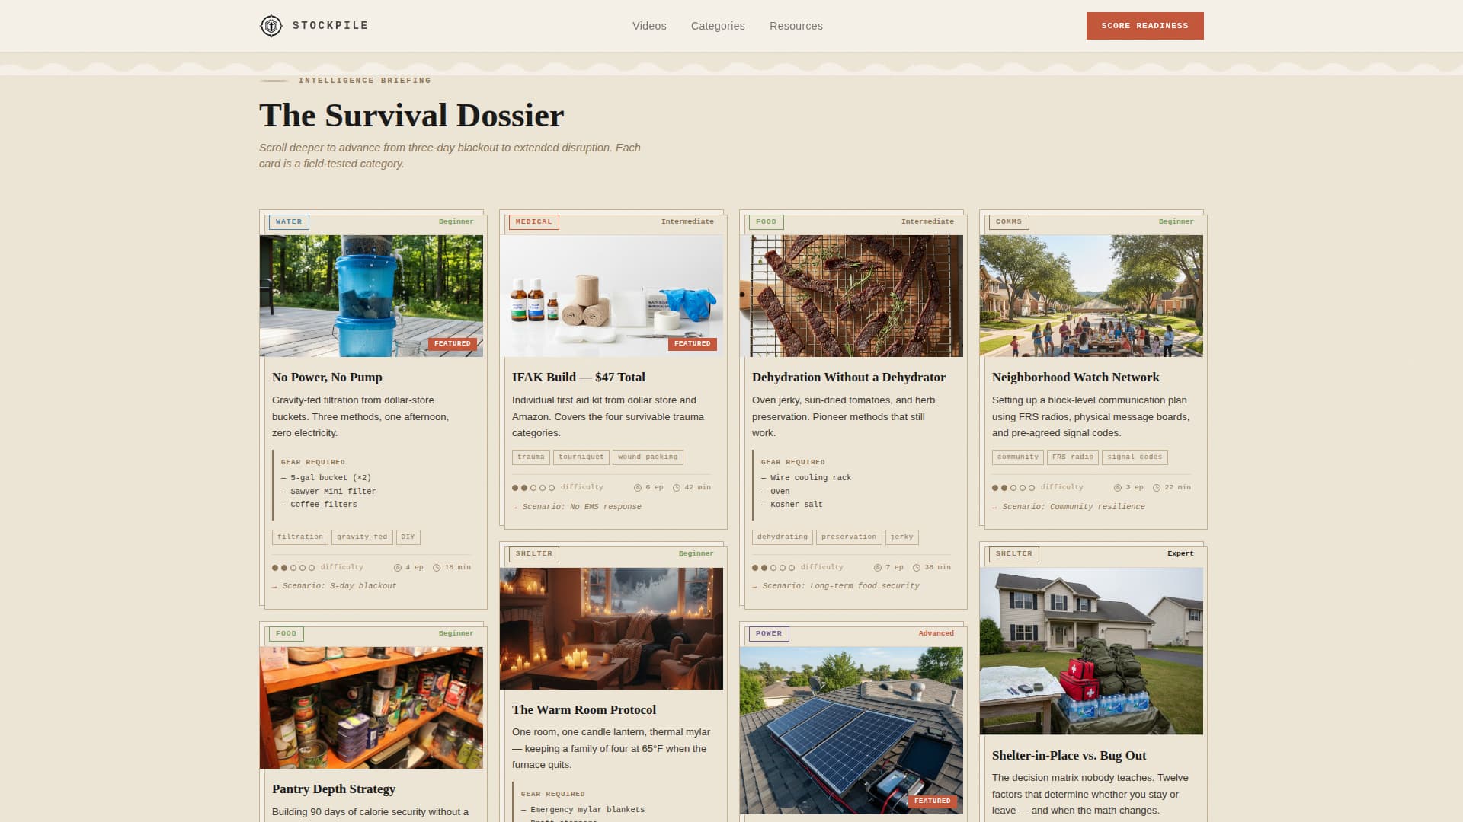Screen dimensions: 1463x822
Task: Open 'IFAK Build — $47 Total' title
Action: pyautogui.click(x=578, y=378)
